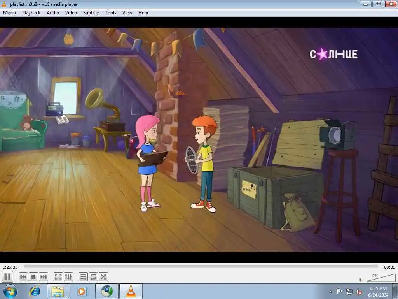Open Windows Explorer folder in taskbar
The image size is (398, 299).
[x=58, y=291]
